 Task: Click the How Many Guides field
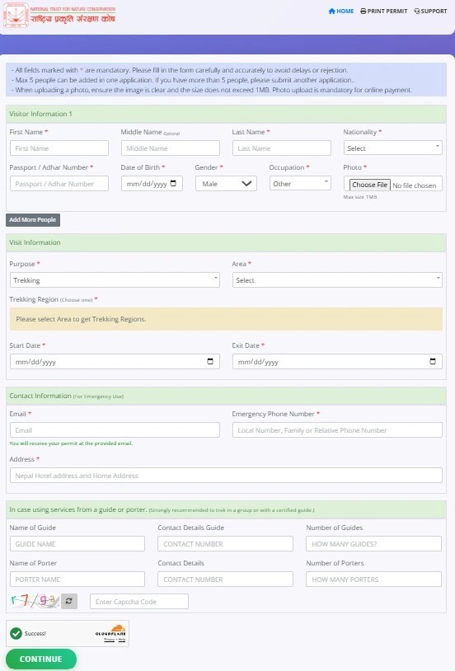tap(373, 544)
